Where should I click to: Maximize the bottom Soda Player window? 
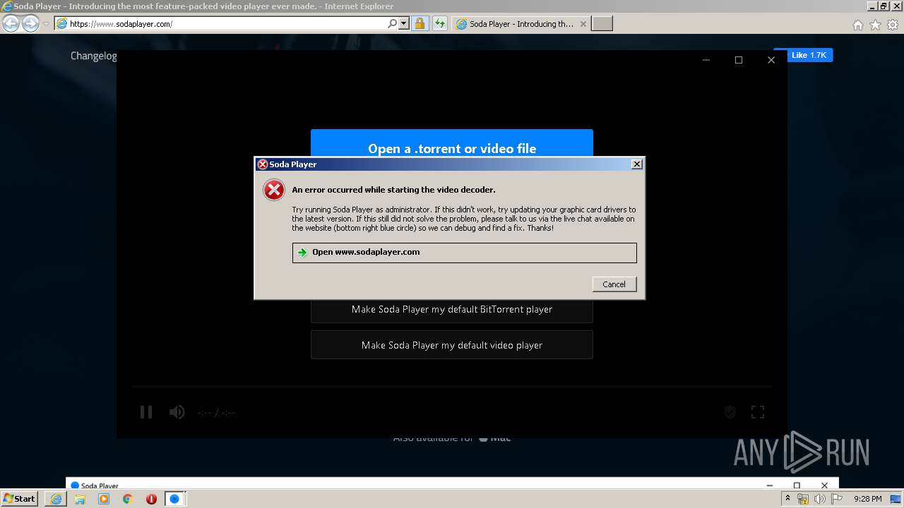pyautogui.click(x=797, y=485)
